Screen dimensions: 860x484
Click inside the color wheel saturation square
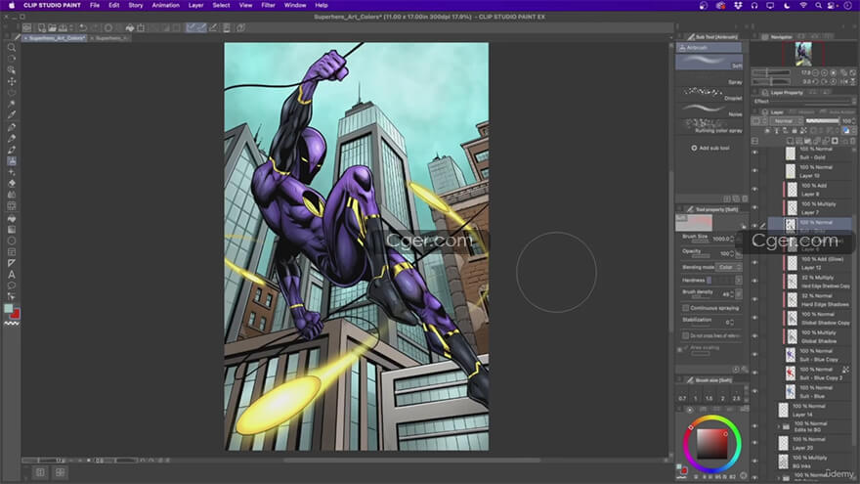point(711,443)
